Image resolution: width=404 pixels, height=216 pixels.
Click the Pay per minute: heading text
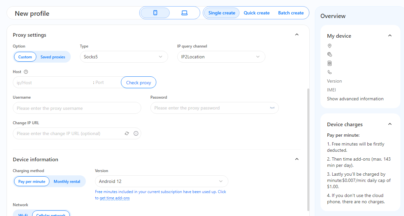[343, 135]
